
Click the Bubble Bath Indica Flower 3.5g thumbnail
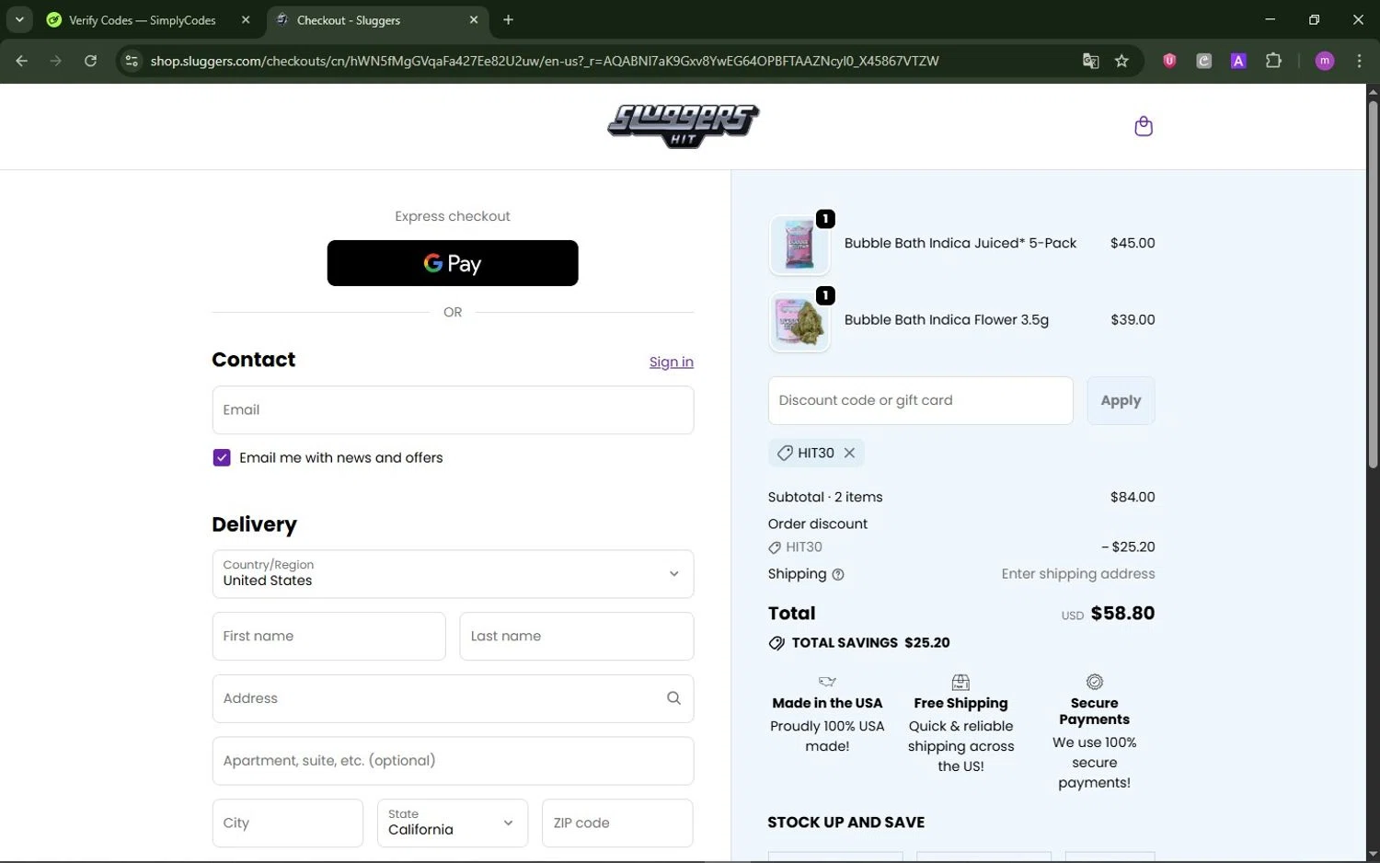(799, 321)
